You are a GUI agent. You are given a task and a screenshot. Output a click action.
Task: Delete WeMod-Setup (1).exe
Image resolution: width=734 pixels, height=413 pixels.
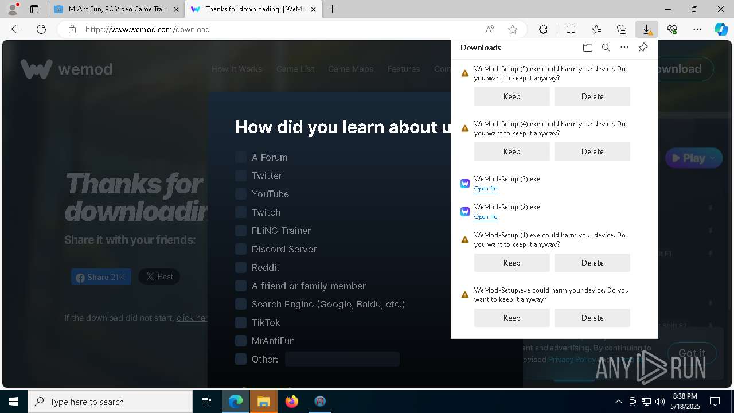(592, 263)
